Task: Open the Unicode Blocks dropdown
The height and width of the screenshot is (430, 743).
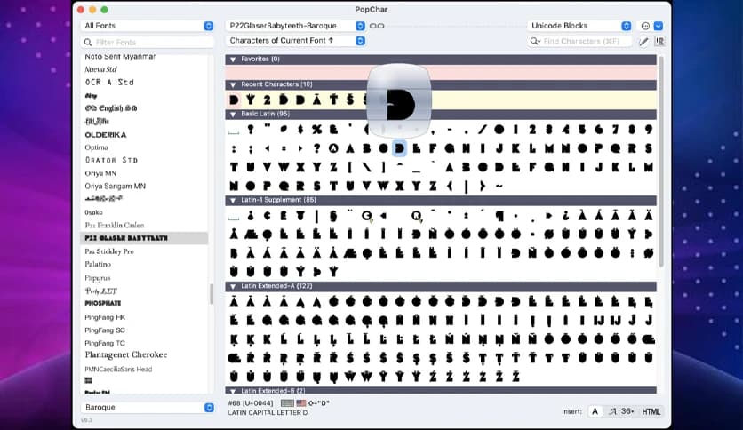Action: tap(579, 26)
